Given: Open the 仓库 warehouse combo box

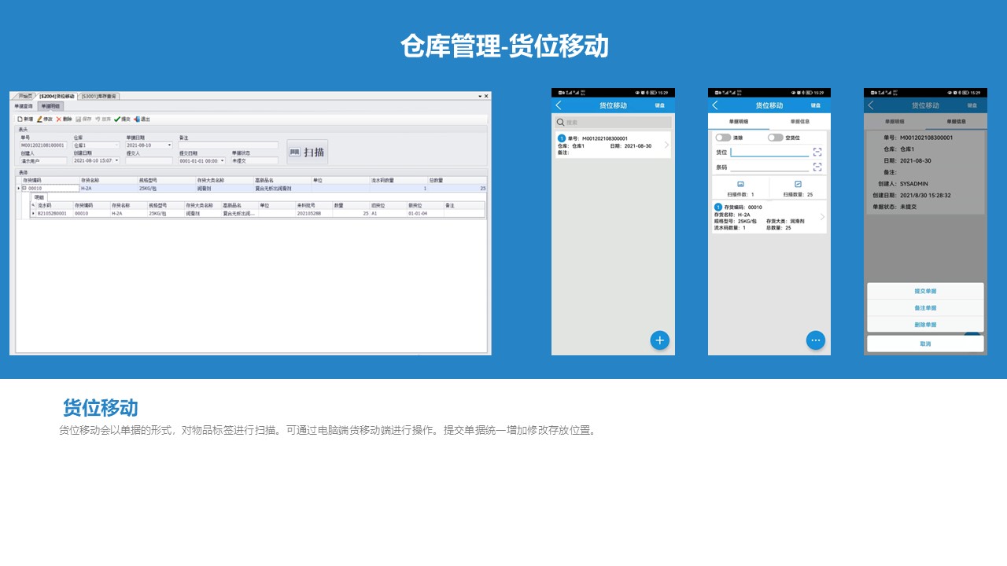Looking at the screenshot, I should pos(96,145).
